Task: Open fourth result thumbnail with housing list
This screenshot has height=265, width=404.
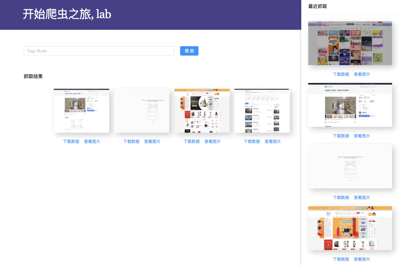Action: (x=262, y=111)
